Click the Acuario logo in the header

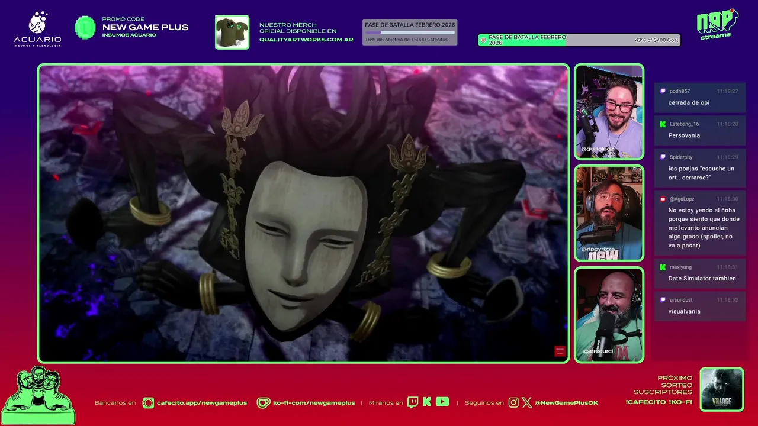click(x=37, y=30)
